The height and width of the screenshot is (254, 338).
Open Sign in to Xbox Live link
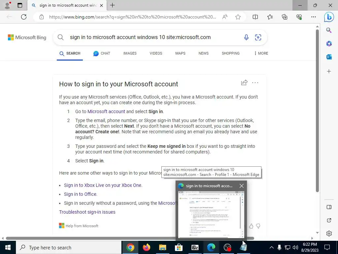103,185
